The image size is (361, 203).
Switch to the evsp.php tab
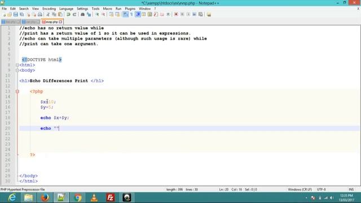coord(52,22)
